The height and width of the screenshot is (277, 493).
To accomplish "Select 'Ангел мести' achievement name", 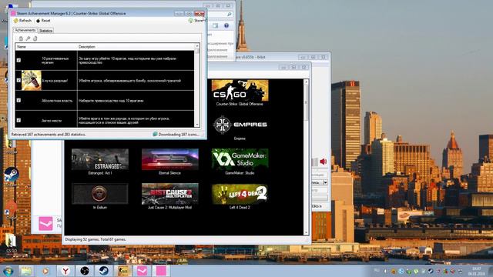I will tap(52, 121).
